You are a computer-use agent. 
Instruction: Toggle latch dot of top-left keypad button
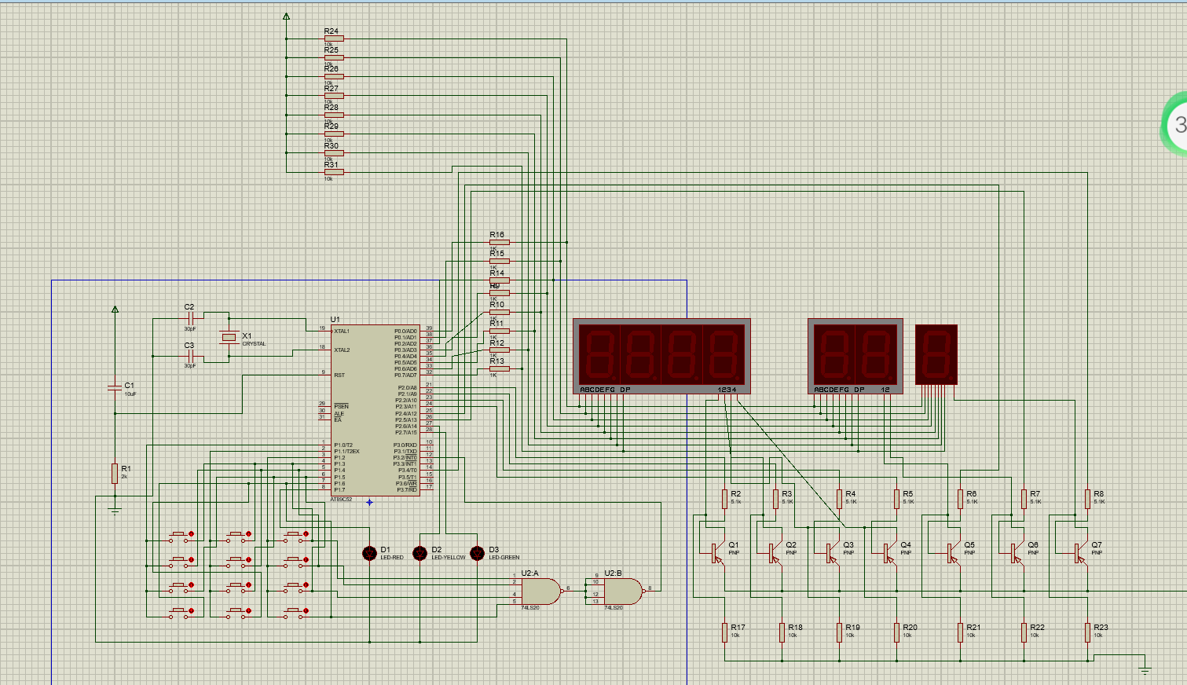192,534
